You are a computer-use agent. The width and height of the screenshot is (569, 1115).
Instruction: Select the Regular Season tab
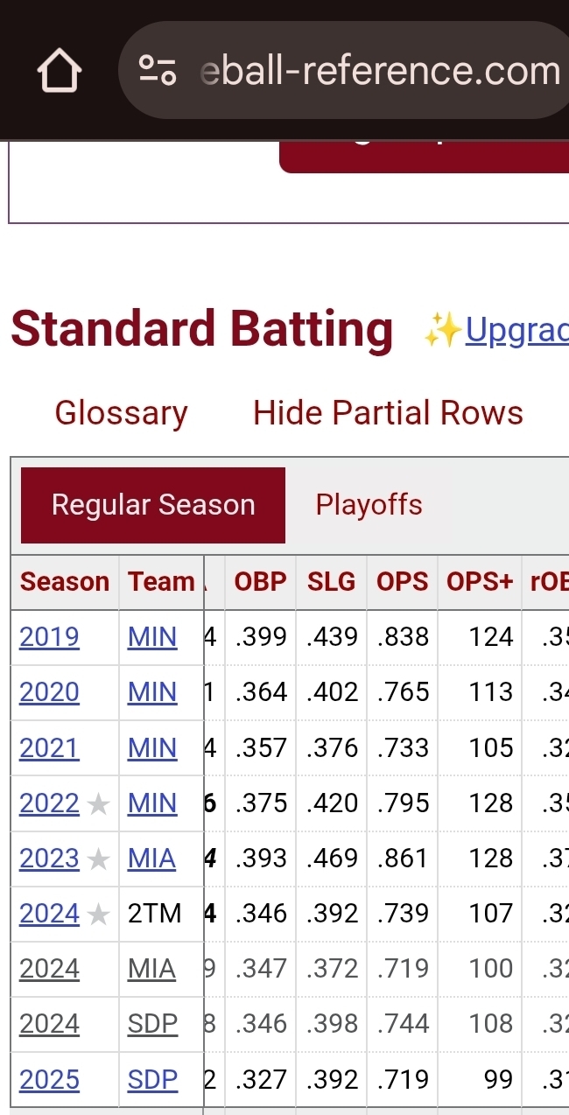click(x=153, y=505)
